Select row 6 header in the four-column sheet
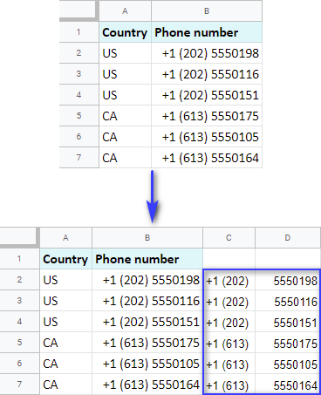Image resolution: width=321 pixels, height=395 pixels. click(19, 364)
